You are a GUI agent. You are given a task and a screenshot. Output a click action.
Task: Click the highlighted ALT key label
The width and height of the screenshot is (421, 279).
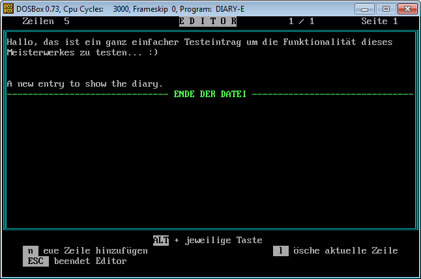click(x=160, y=241)
